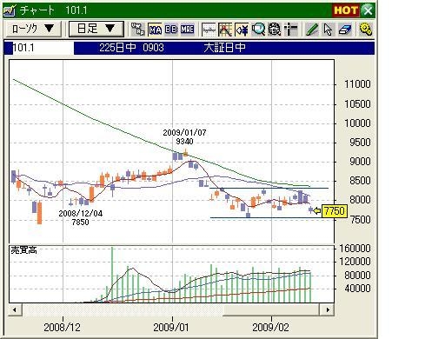
Task: Click the yellow 7750 price marker
Action: click(335, 211)
